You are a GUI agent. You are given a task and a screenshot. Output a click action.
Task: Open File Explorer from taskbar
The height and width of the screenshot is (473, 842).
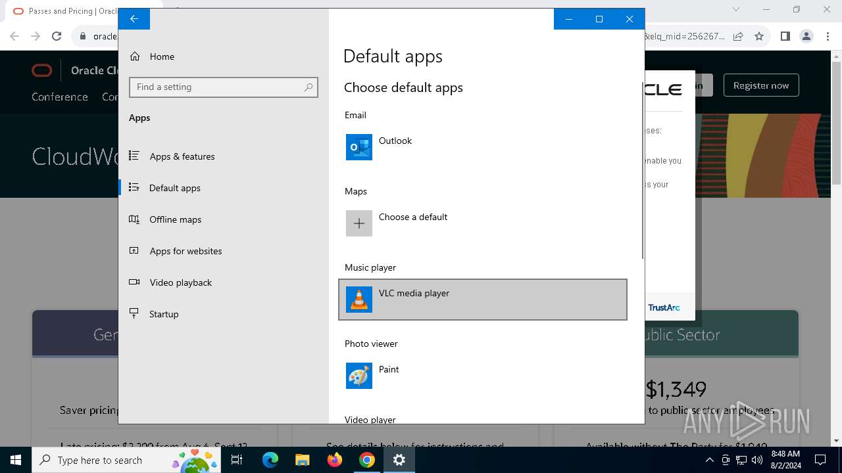(x=302, y=460)
